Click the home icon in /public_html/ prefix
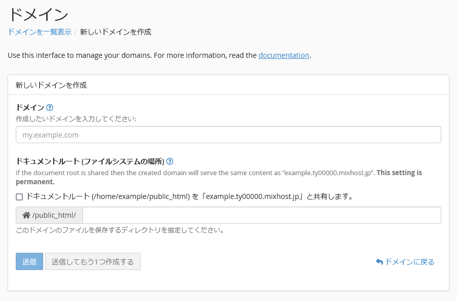 pos(26,215)
